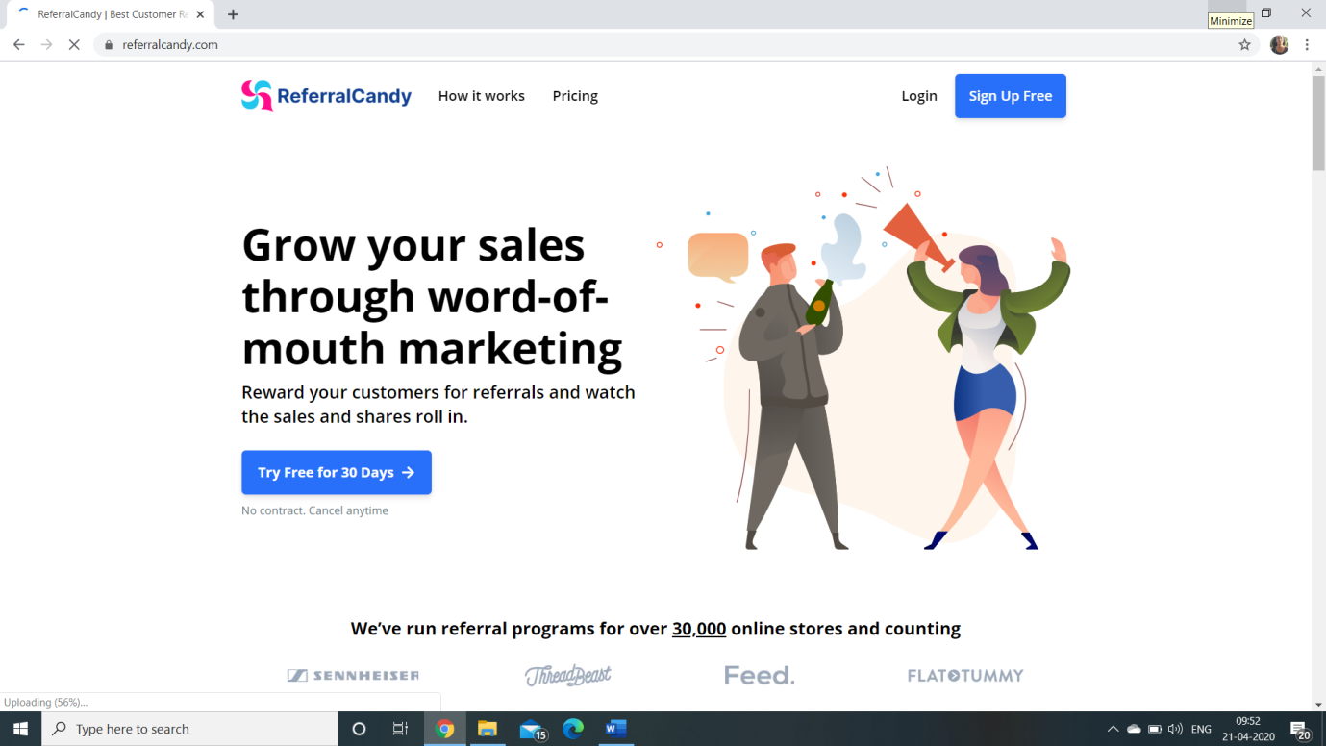The height and width of the screenshot is (746, 1326).
Task: Open the Pricing page
Action: [x=575, y=96]
